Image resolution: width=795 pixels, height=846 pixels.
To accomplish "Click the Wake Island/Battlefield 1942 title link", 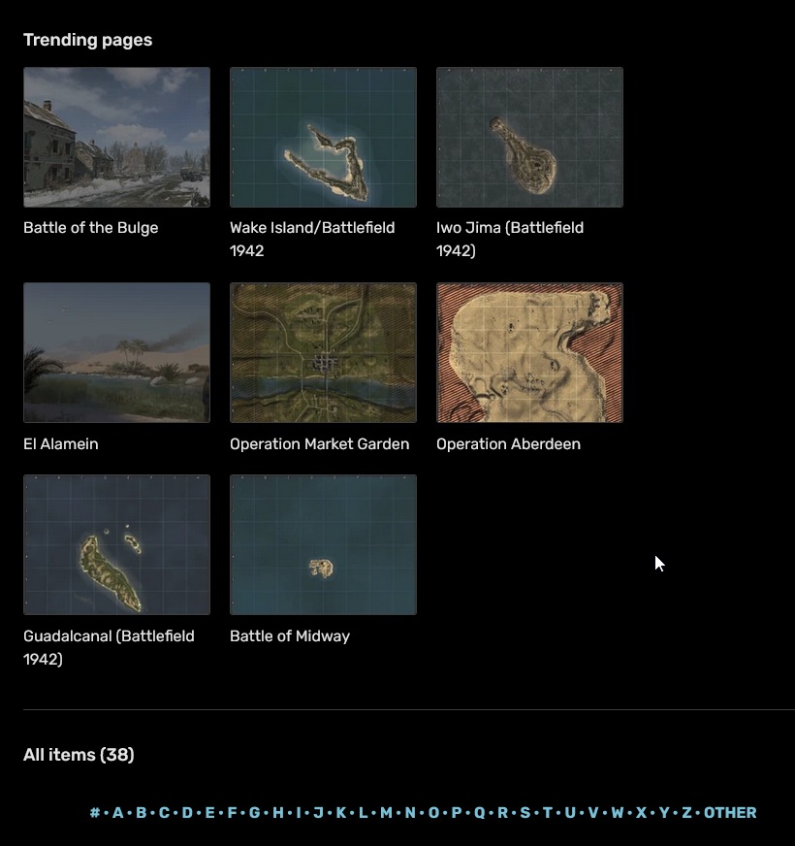I will pos(312,239).
